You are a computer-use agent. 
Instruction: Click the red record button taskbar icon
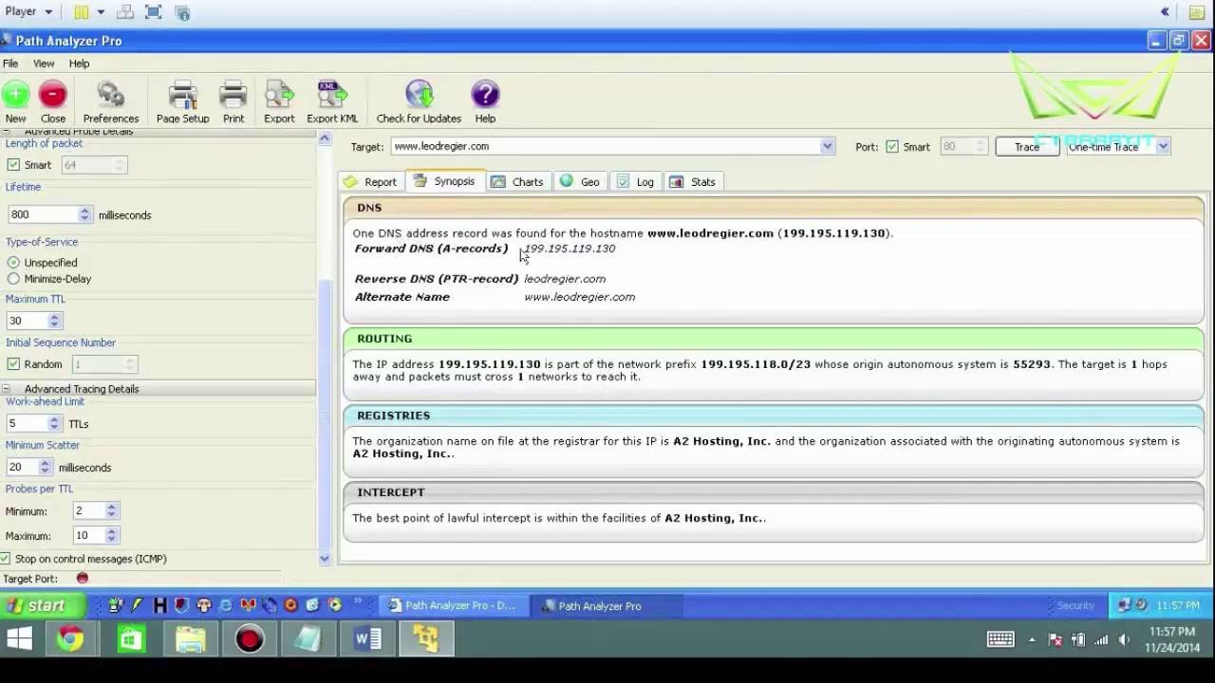250,639
